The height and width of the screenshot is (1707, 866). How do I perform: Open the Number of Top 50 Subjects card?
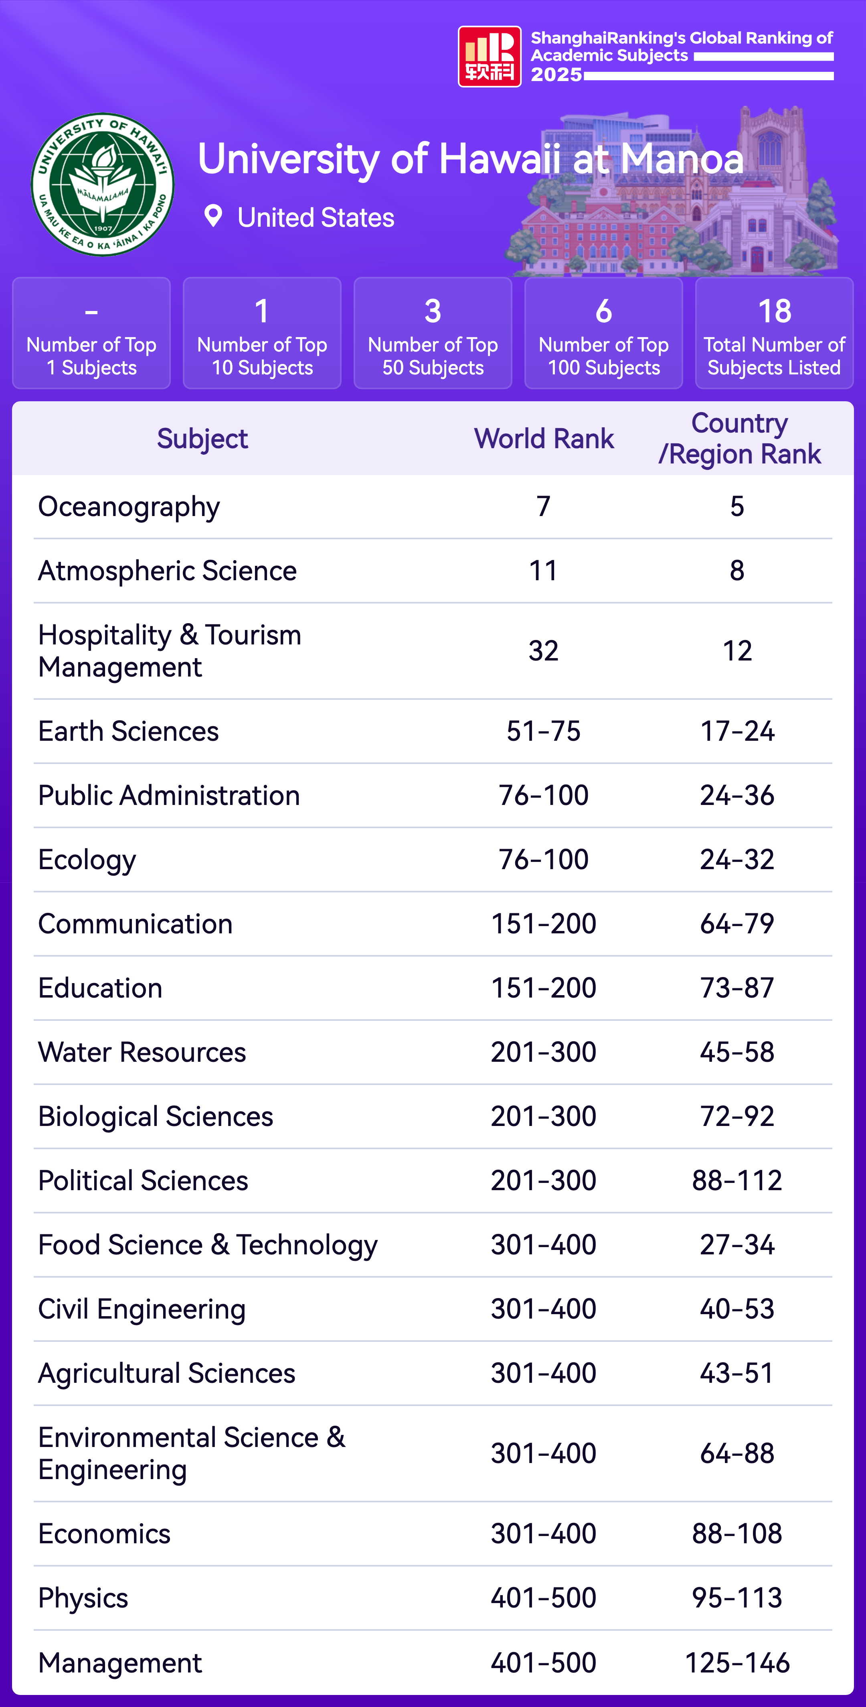click(433, 333)
